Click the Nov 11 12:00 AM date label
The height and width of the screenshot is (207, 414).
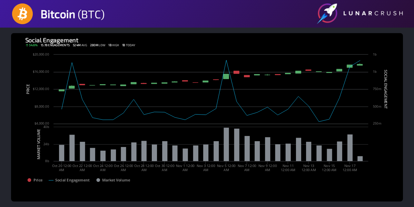coord(288,168)
